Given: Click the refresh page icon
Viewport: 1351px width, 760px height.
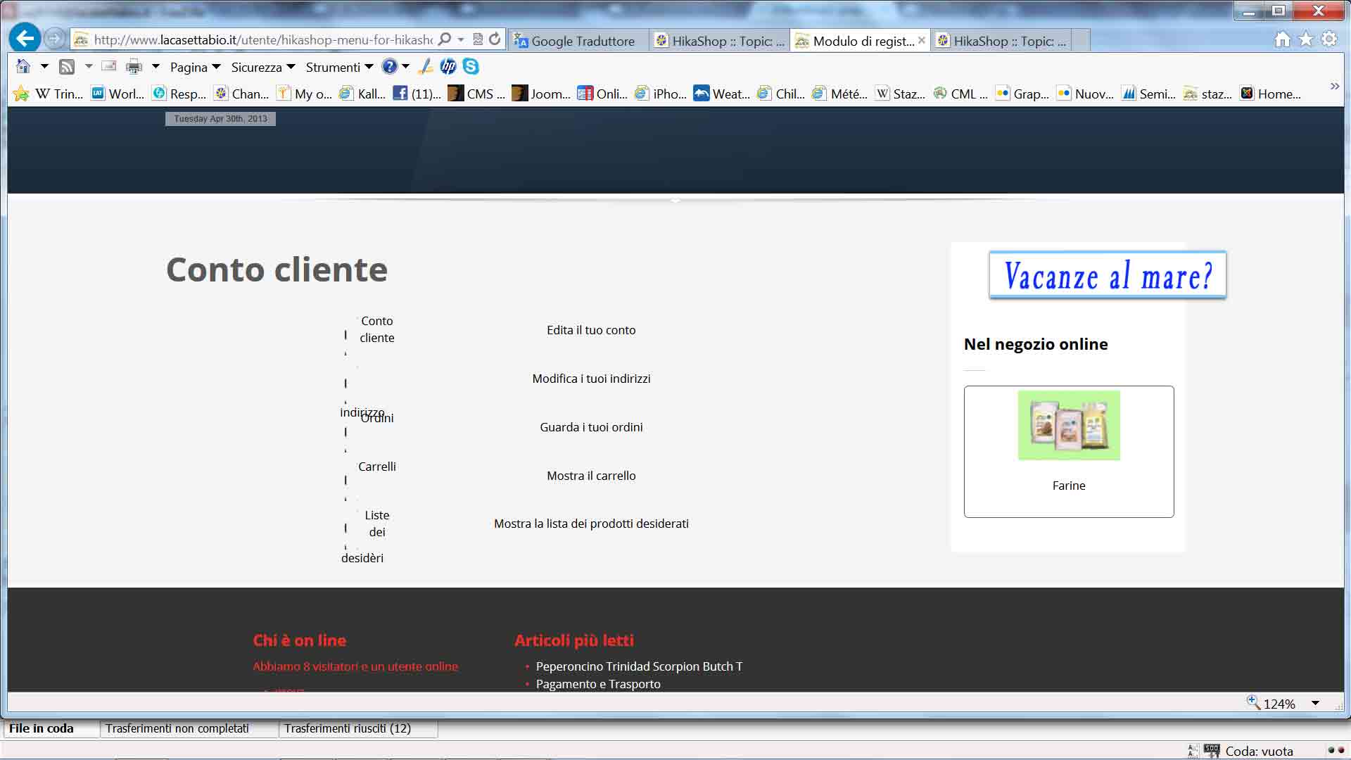Looking at the screenshot, I should [x=495, y=39].
